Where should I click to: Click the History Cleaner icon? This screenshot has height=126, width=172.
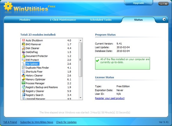pyautogui.click(x=23, y=75)
